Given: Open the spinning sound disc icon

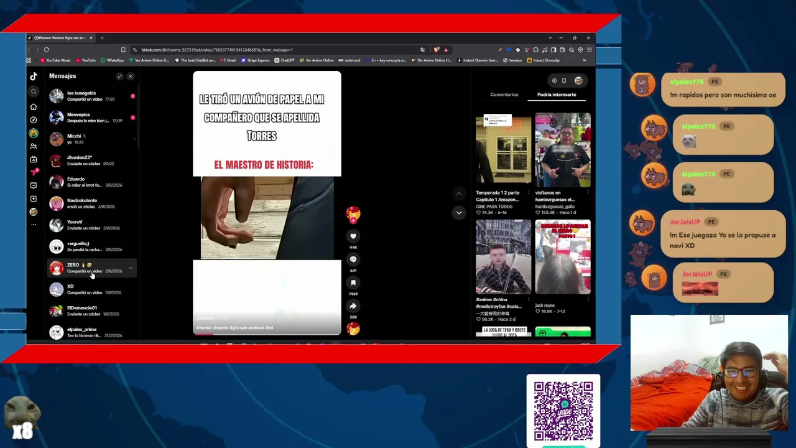Looking at the screenshot, I should click(x=353, y=329).
